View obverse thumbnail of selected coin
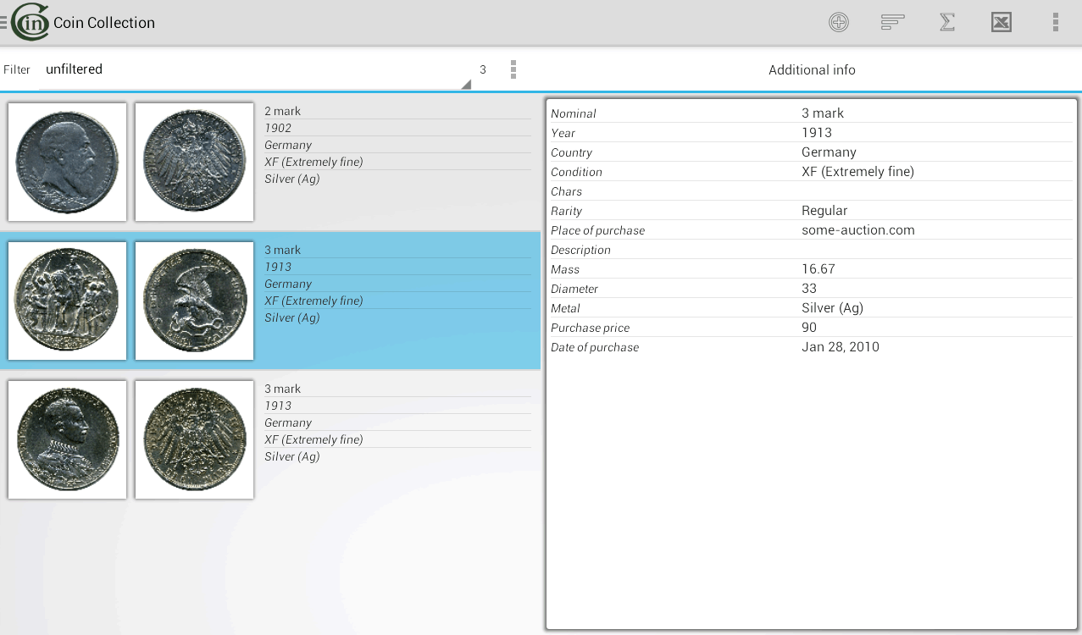1082x635 pixels. point(67,301)
